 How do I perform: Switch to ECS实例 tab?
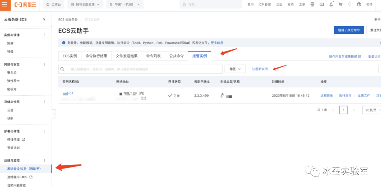click(x=70, y=56)
